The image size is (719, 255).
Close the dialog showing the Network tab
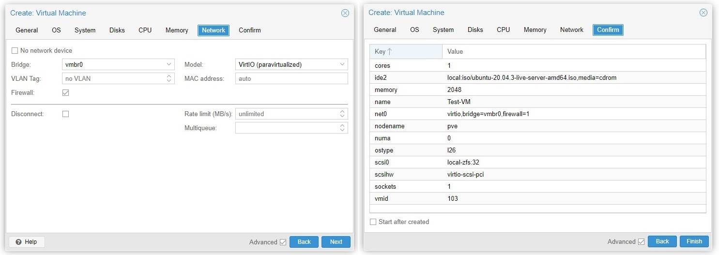coord(345,13)
